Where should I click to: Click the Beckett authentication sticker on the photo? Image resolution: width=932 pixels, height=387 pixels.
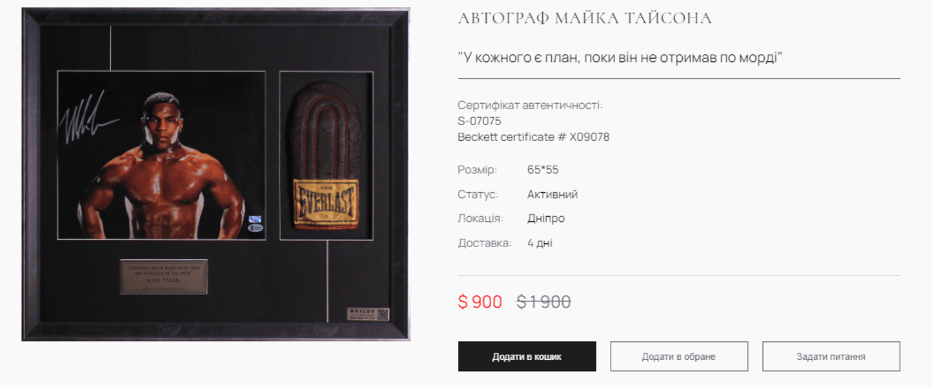click(256, 224)
